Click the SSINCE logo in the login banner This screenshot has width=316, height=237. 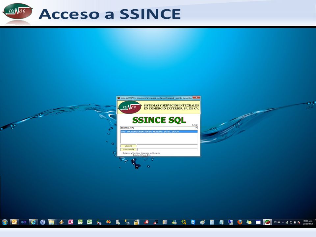(130, 107)
